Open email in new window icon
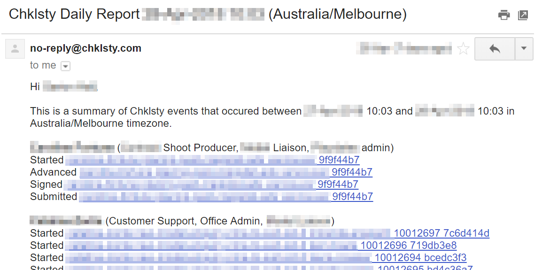 (523, 15)
